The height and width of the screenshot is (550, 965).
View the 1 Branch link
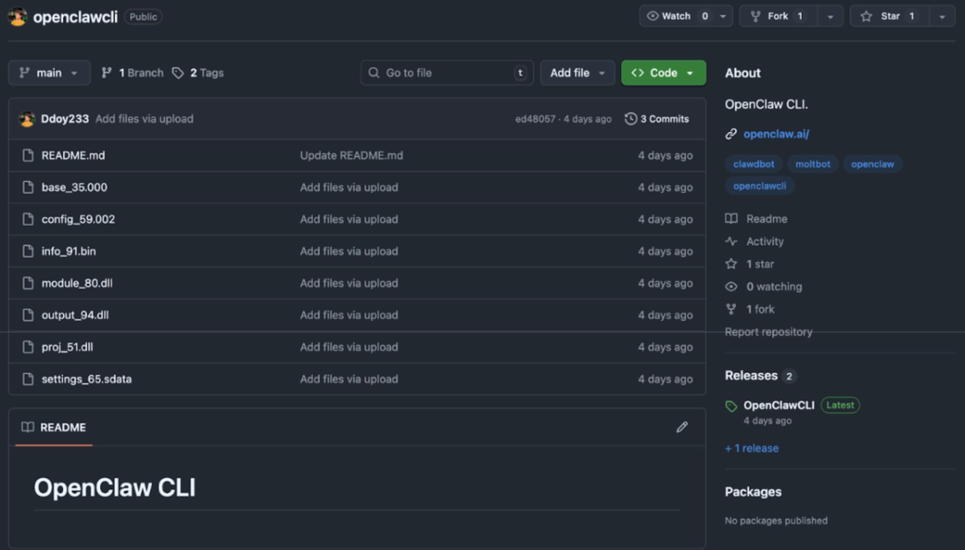coord(133,72)
